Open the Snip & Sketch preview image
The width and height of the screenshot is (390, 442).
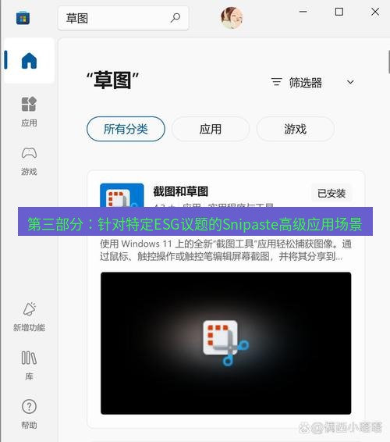tap(226, 343)
